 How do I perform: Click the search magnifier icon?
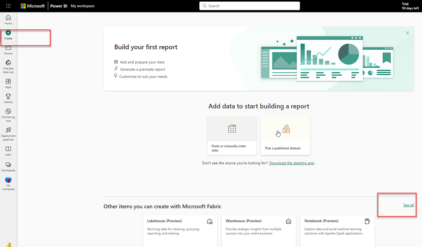pos(205,6)
